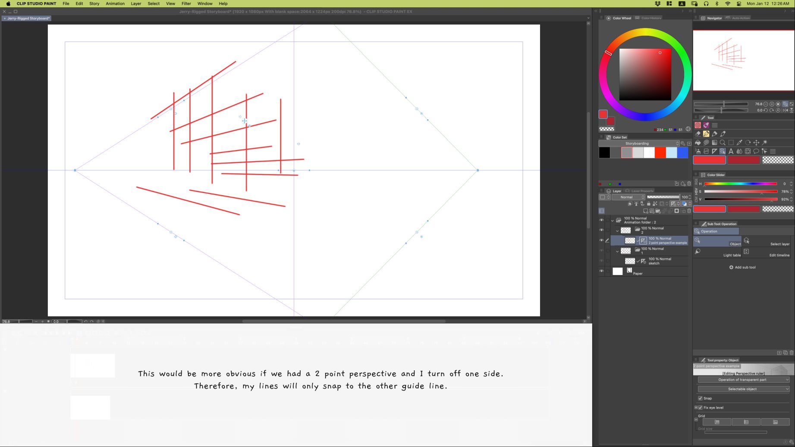The image size is (795, 447).
Task: Choose the Light table sub tool
Action: (x=717, y=253)
